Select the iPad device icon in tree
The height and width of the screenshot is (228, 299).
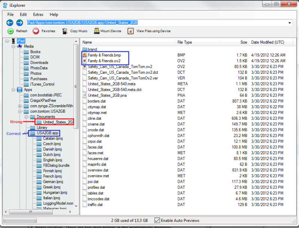click(13, 41)
